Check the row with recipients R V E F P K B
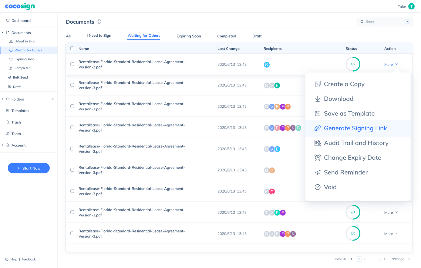 coord(72,128)
